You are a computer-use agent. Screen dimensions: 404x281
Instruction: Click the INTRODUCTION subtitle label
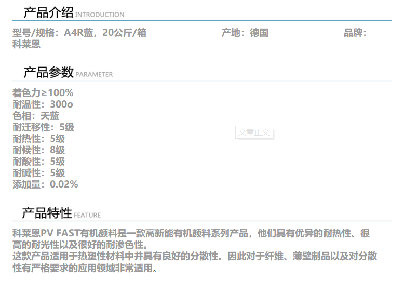point(100,15)
